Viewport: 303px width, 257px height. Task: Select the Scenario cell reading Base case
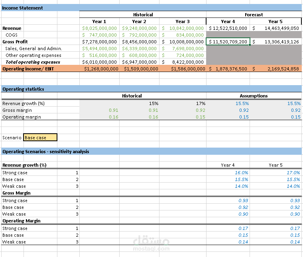pyautogui.click(x=40, y=138)
